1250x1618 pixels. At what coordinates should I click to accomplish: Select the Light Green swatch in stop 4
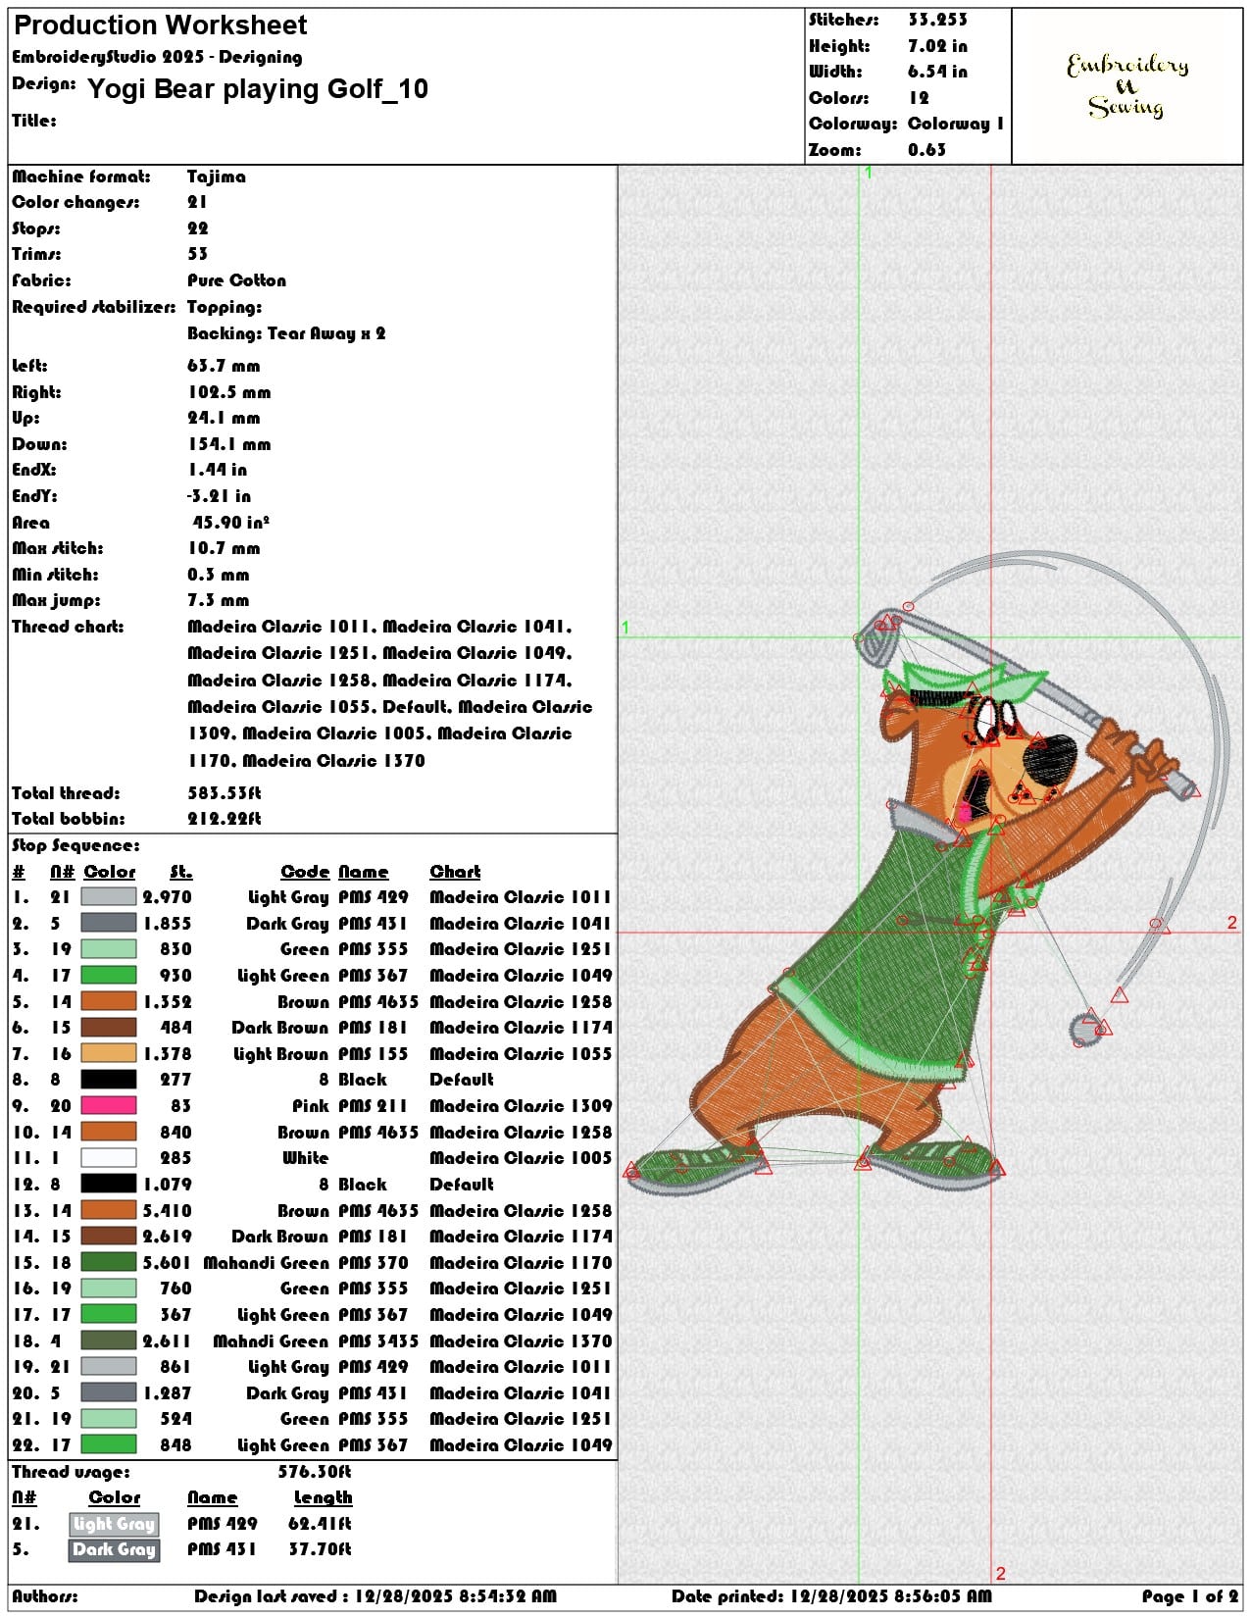coord(108,976)
